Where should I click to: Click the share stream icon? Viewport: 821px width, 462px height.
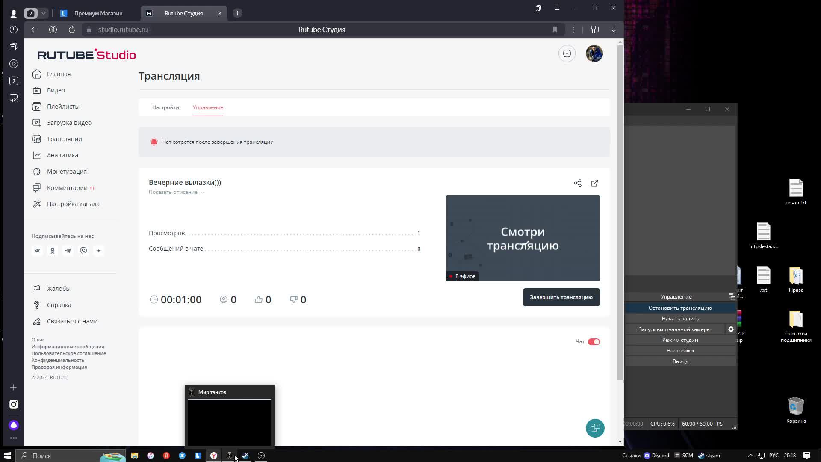578,183
